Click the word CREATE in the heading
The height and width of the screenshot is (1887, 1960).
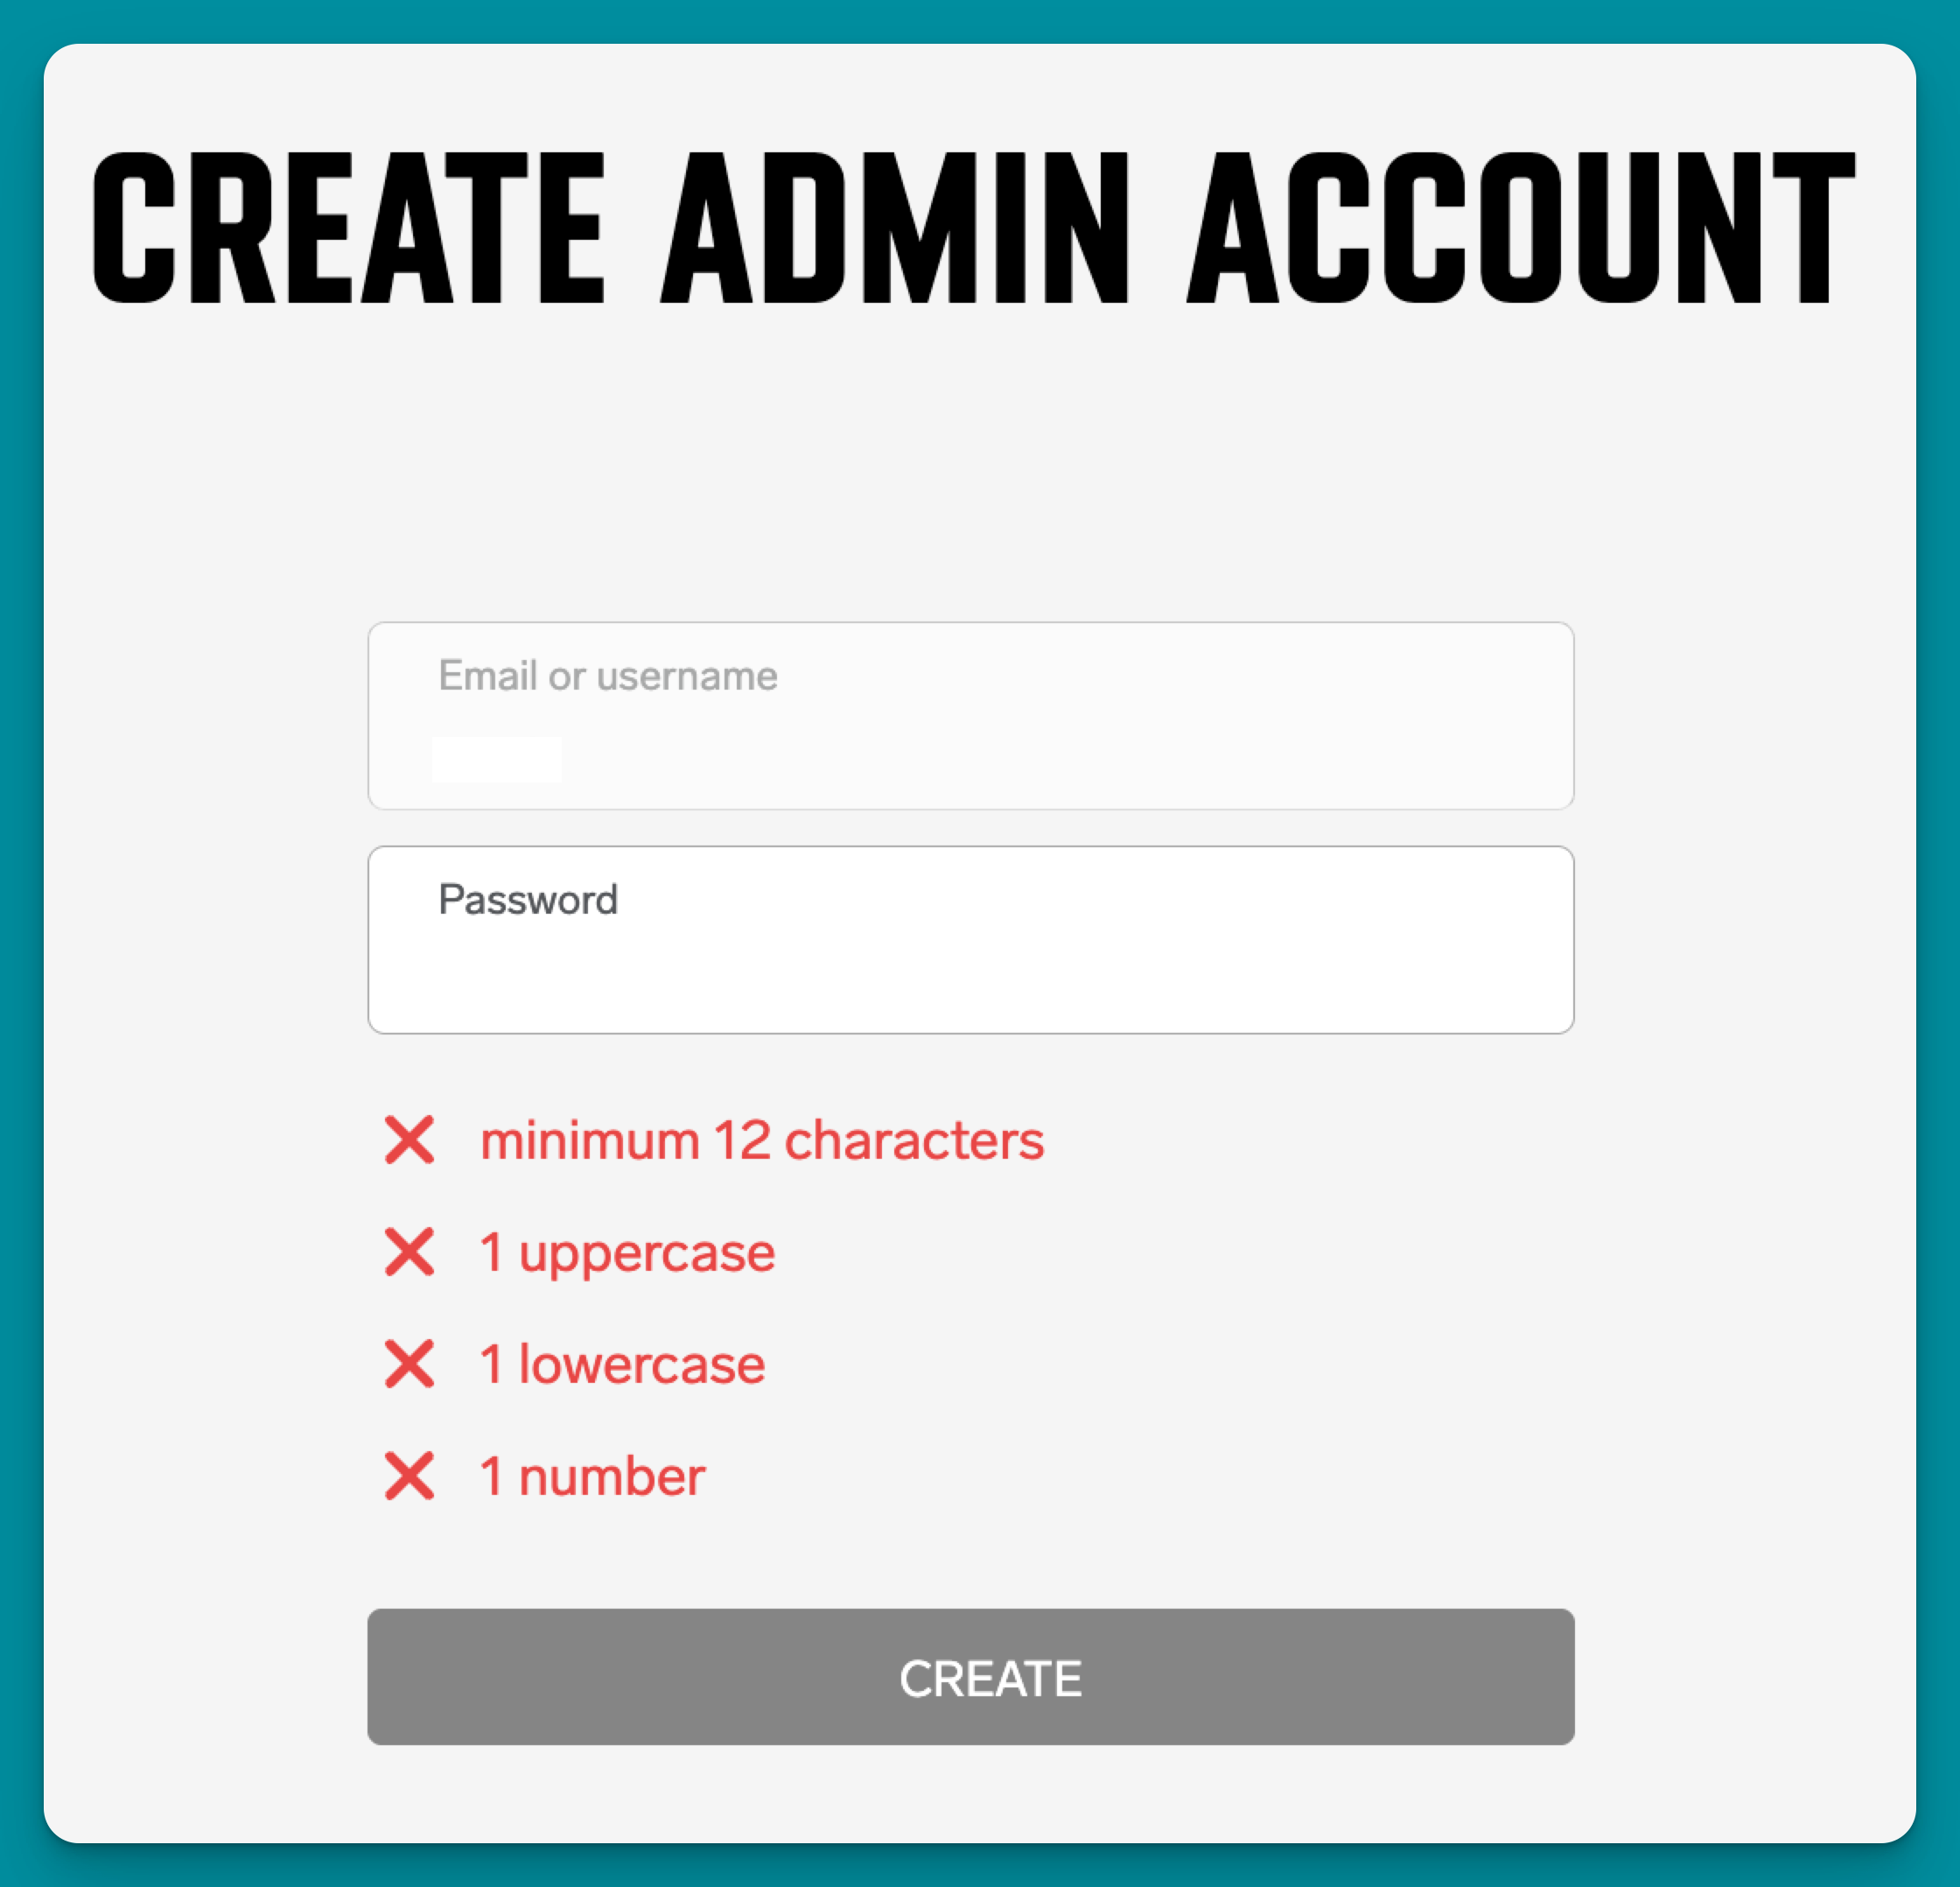point(348,228)
